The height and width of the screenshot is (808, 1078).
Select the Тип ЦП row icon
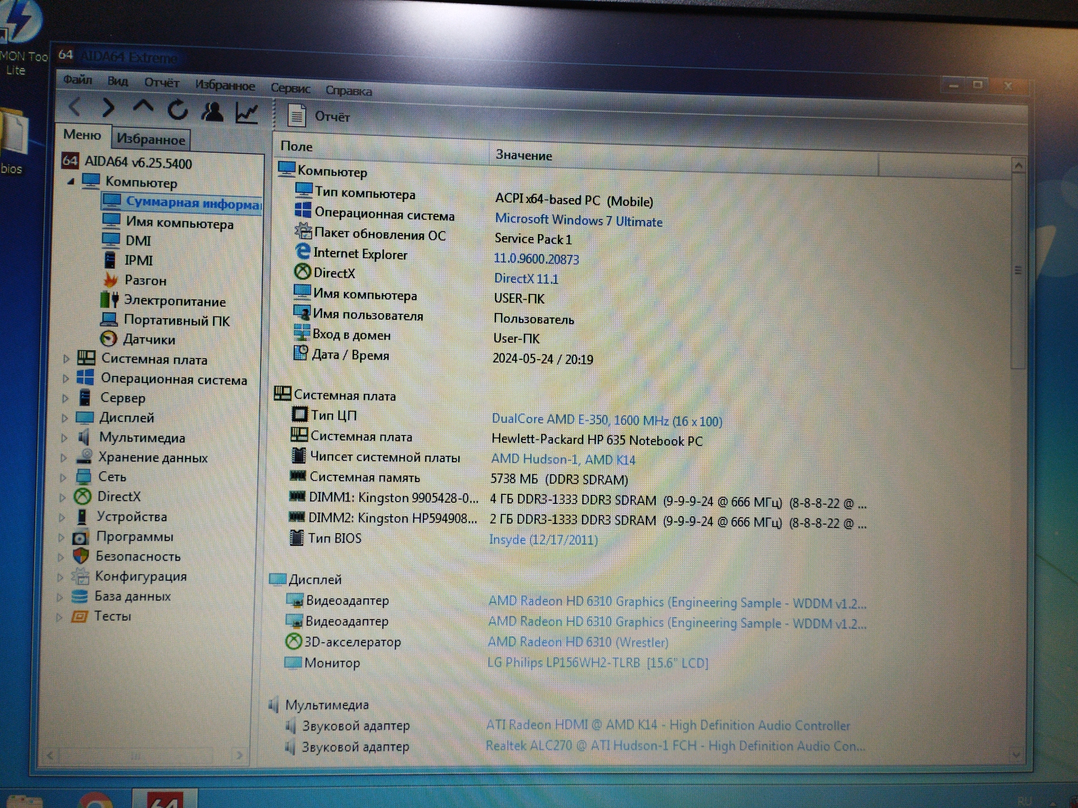[299, 414]
